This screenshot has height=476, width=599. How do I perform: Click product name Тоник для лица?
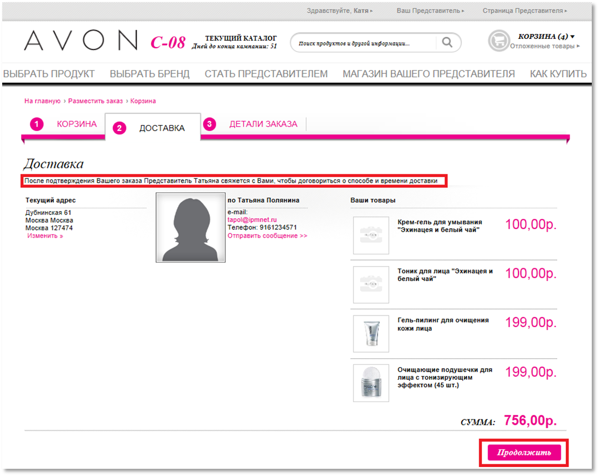(445, 275)
